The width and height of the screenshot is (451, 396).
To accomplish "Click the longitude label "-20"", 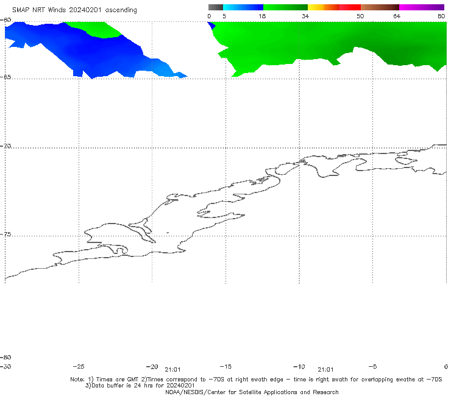I will pos(152,367).
